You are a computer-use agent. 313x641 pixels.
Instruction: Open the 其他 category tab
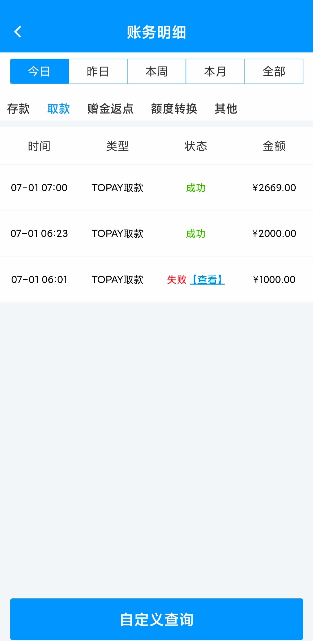pos(226,109)
